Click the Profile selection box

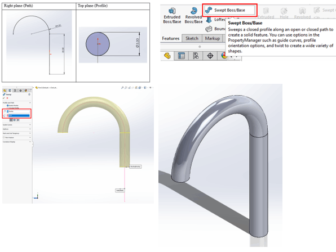[19, 111]
